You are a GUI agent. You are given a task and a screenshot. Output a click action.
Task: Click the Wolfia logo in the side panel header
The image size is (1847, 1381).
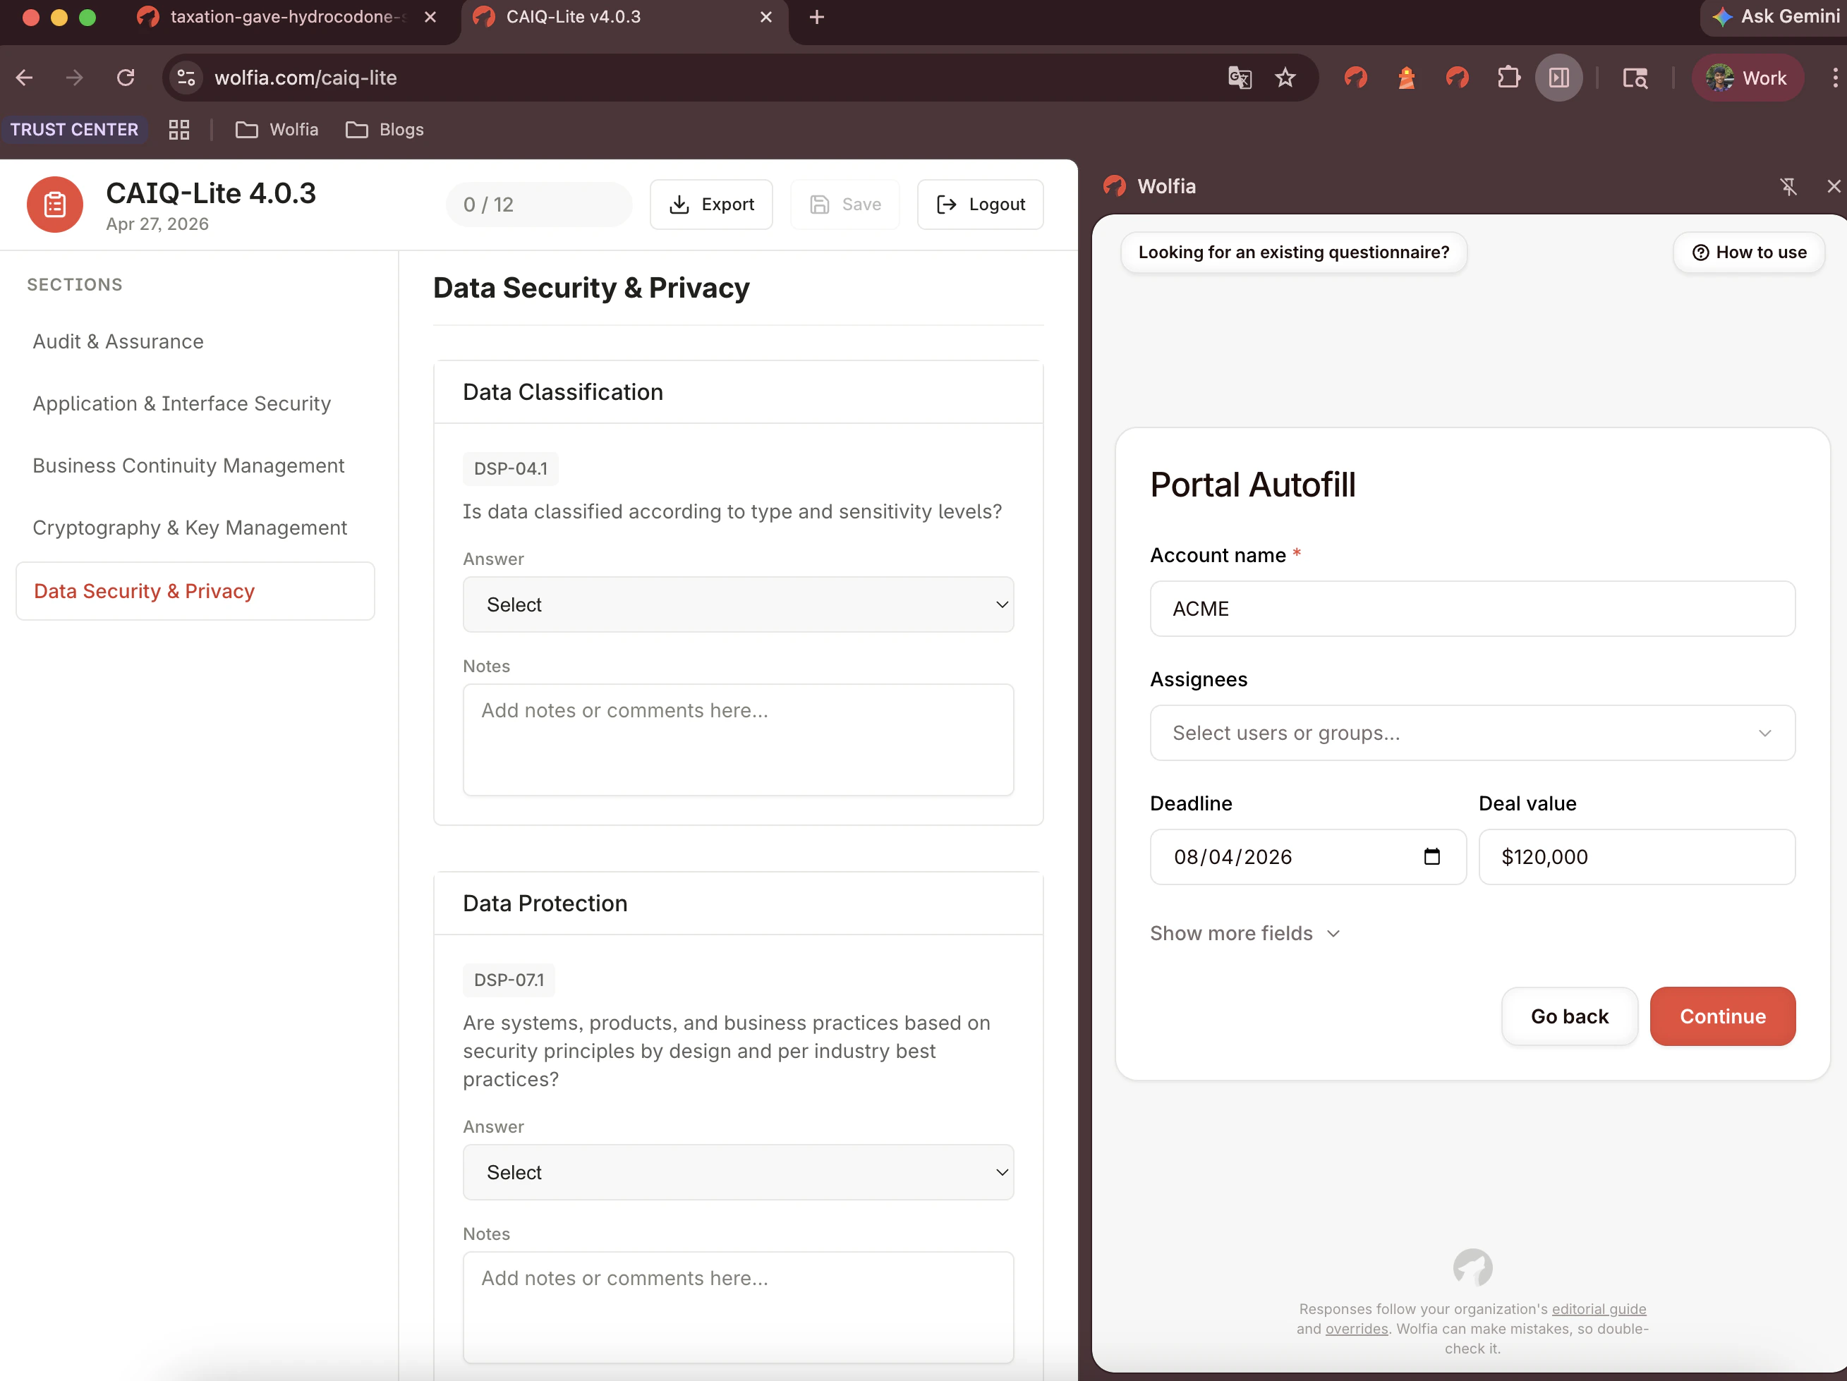click(x=1114, y=186)
